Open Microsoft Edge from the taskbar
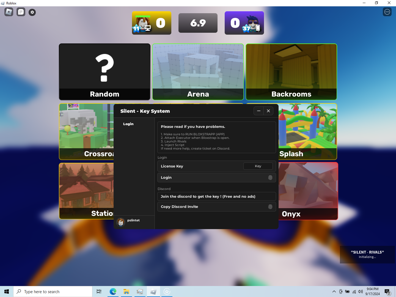Image resolution: width=396 pixels, height=297 pixels. [x=113, y=291]
